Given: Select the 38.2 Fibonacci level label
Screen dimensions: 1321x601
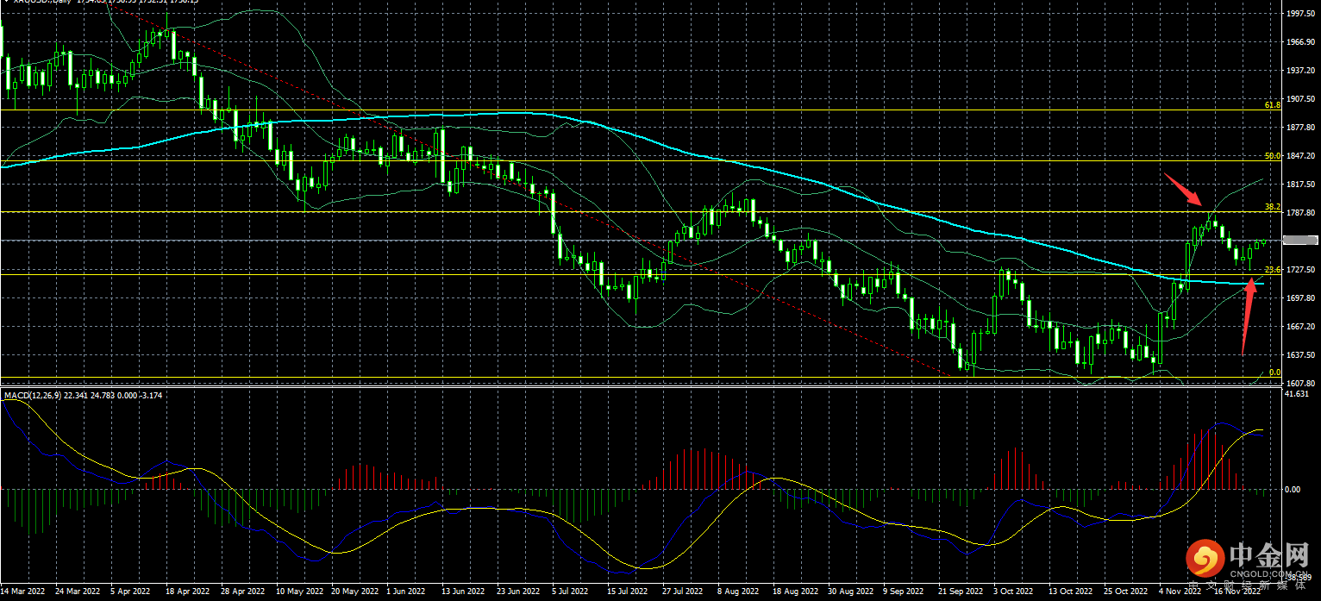Looking at the screenshot, I should click(x=1272, y=207).
